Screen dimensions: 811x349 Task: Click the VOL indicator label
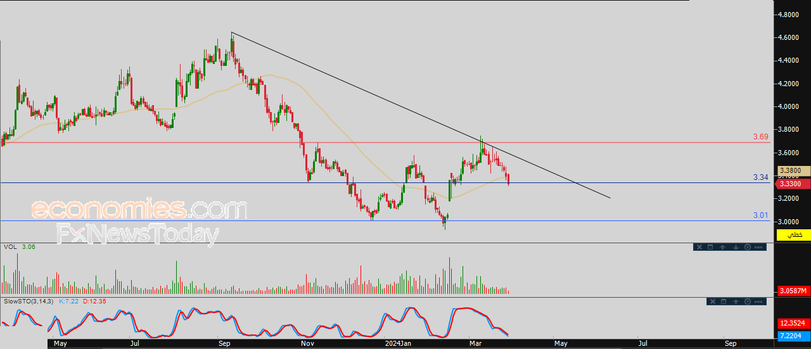[10, 246]
